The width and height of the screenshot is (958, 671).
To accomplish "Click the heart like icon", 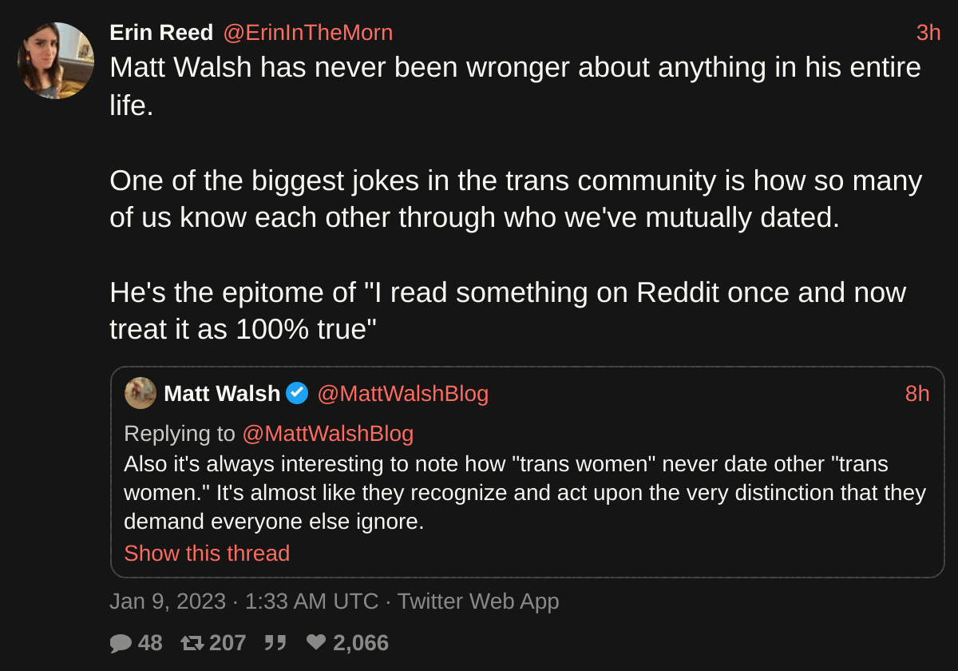I will tap(316, 643).
